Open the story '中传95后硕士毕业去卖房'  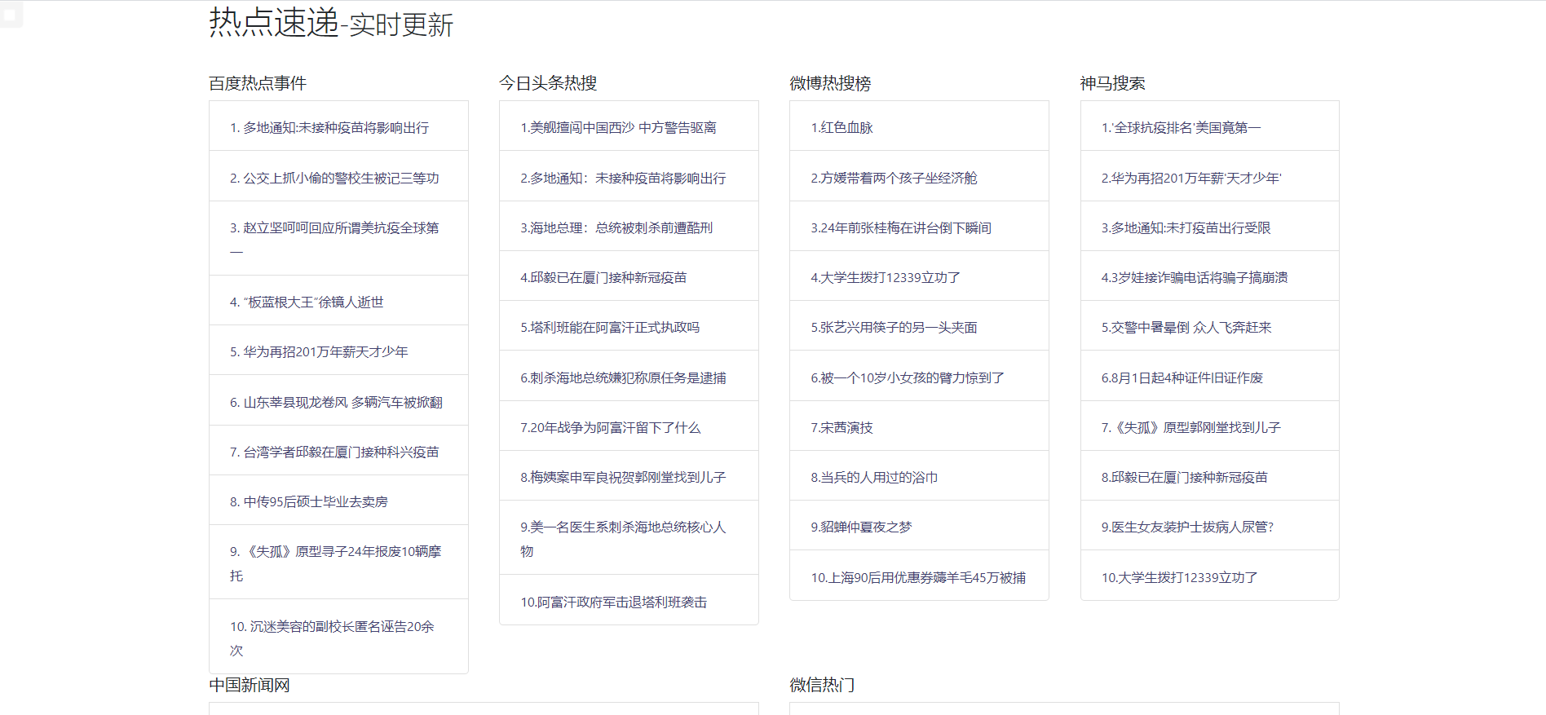pyautogui.click(x=309, y=502)
